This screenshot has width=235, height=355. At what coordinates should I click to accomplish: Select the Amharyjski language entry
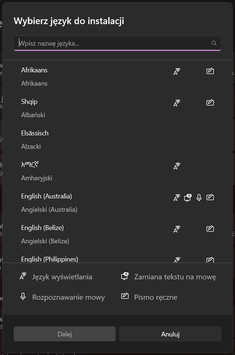pyautogui.click(x=117, y=171)
